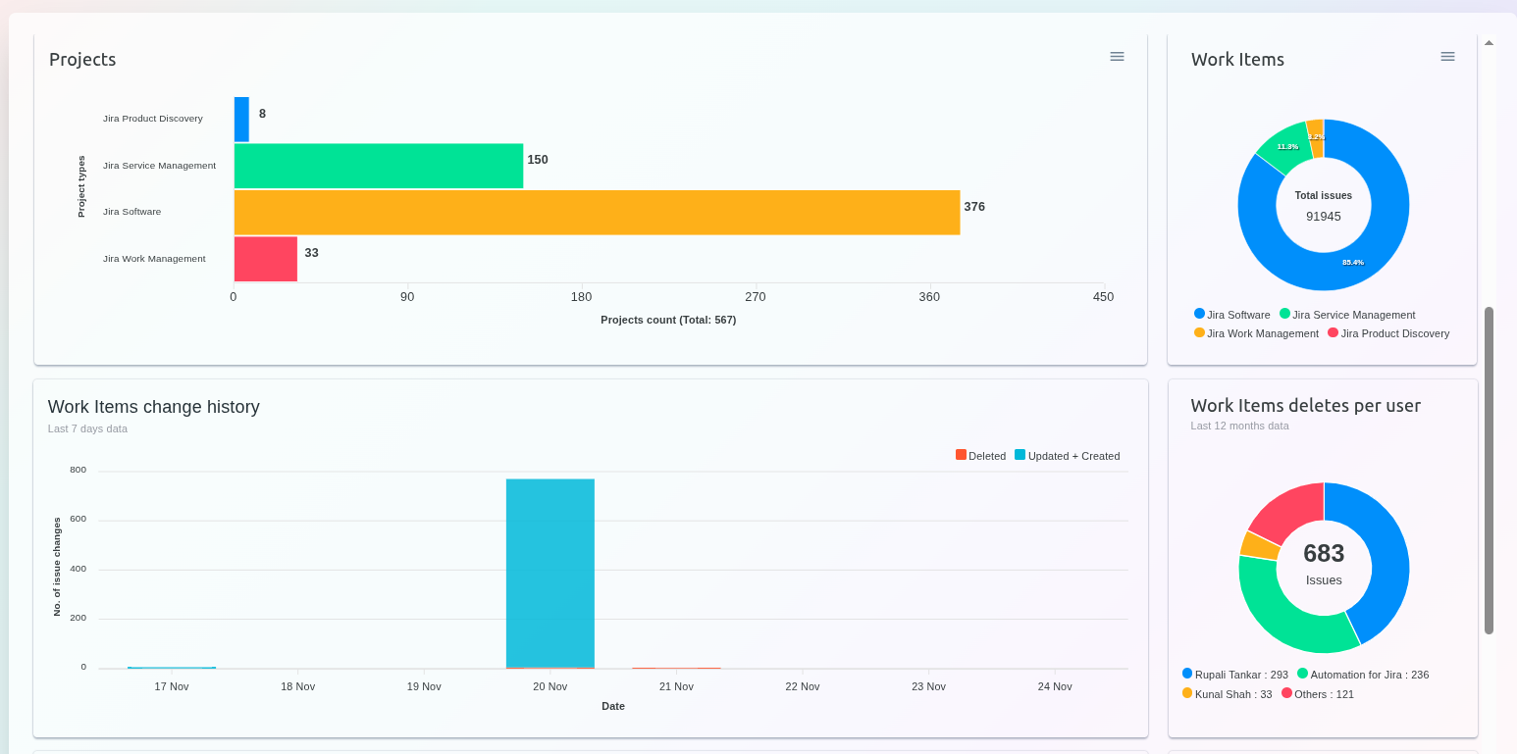Click the blue Jira Product Discovery bar

pos(241,119)
